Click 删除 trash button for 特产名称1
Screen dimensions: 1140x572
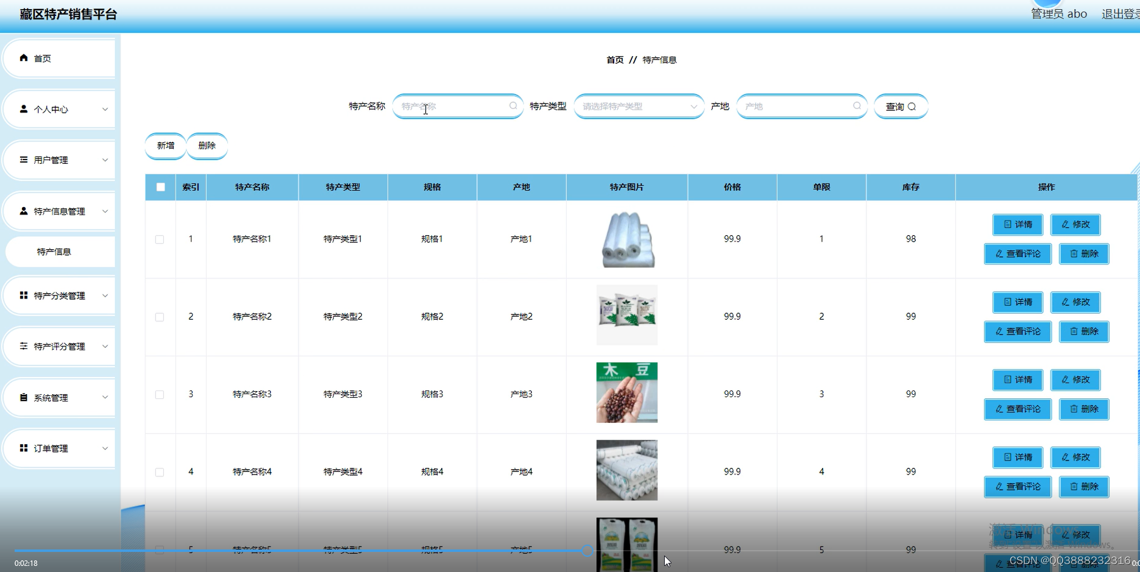(x=1084, y=253)
